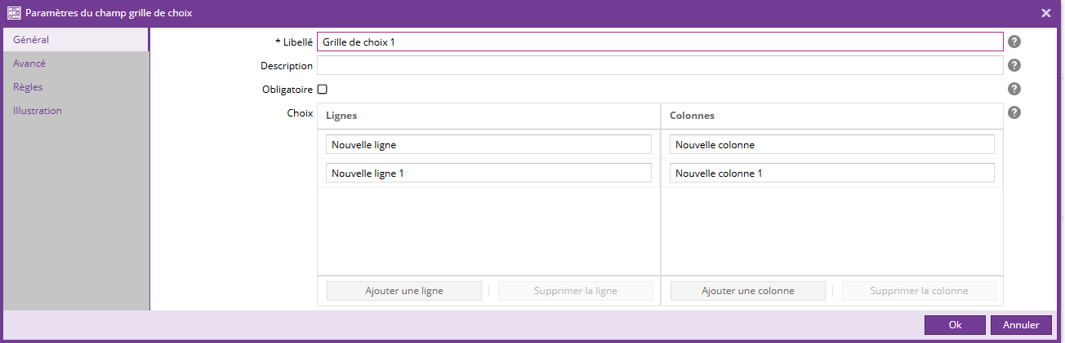Click the grid icon in the dialog title bar
This screenshot has height=343, width=1065.
[x=14, y=12]
